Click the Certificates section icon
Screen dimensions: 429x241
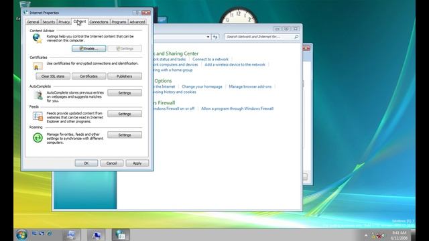pyautogui.click(x=38, y=66)
